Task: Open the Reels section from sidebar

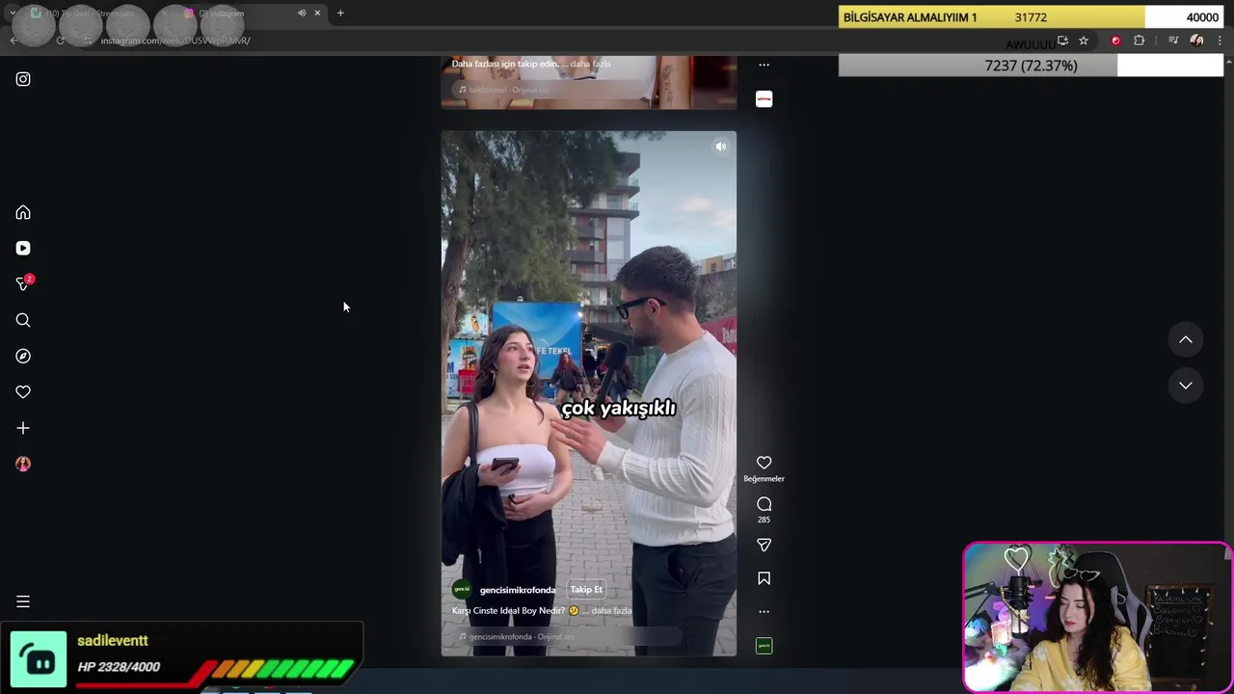Action: (23, 248)
